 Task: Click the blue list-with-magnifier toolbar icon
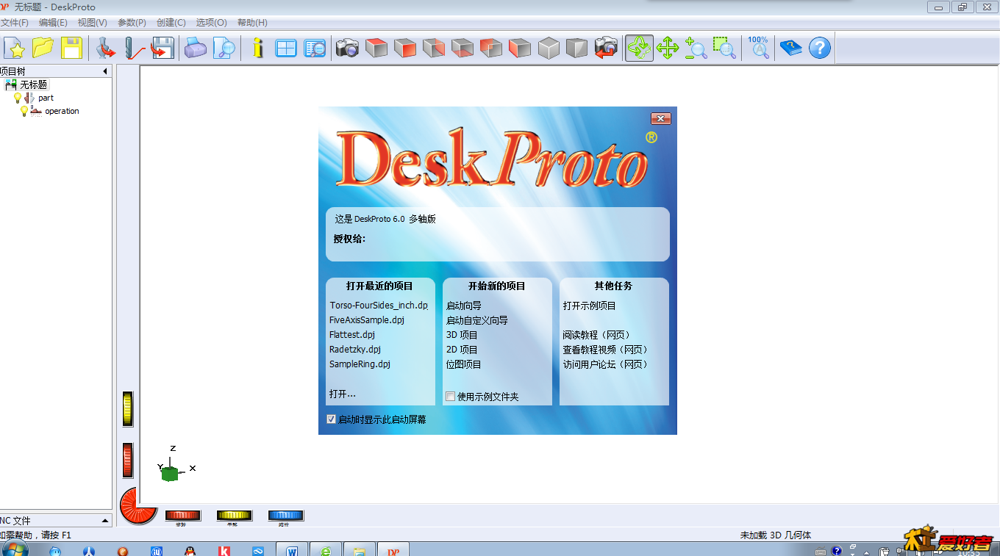[x=315, y=48]
